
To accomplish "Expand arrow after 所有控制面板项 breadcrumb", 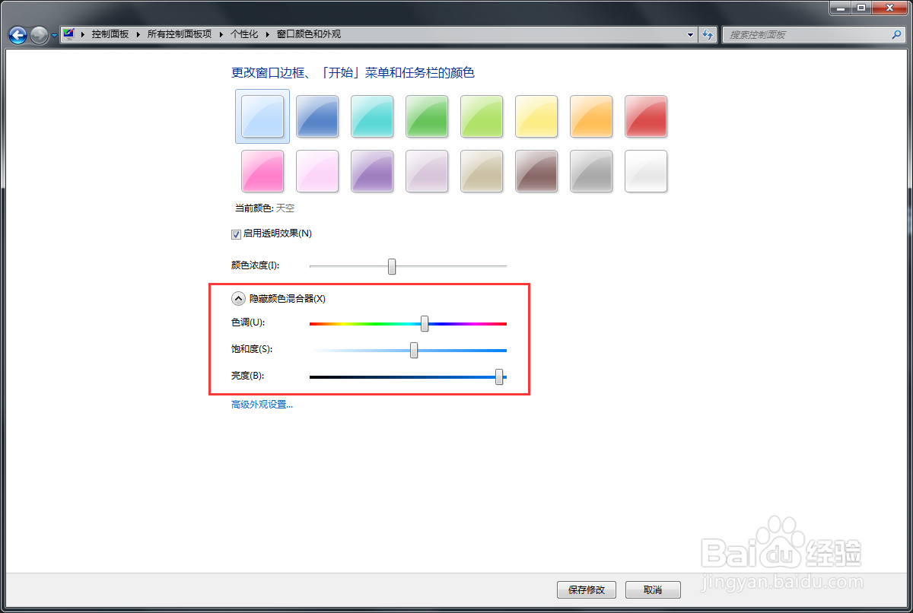I will tap(221, 34).
